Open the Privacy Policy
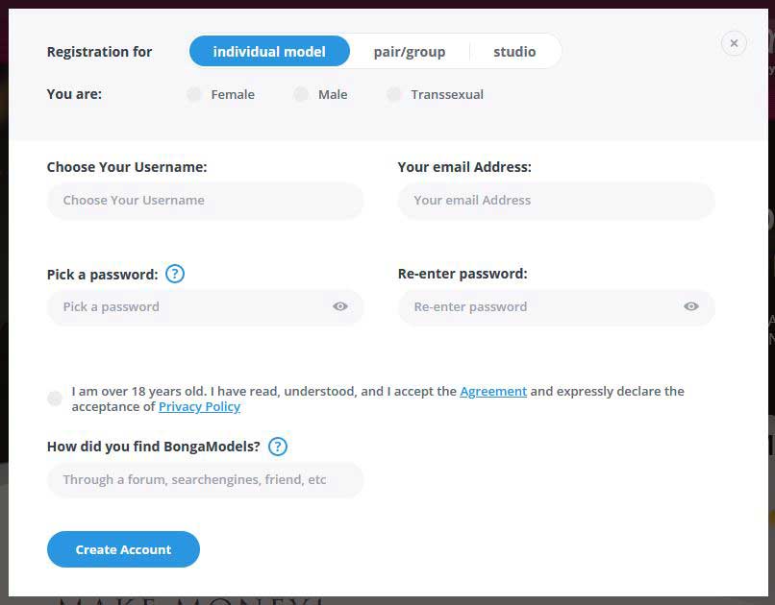 pos(199,406)
